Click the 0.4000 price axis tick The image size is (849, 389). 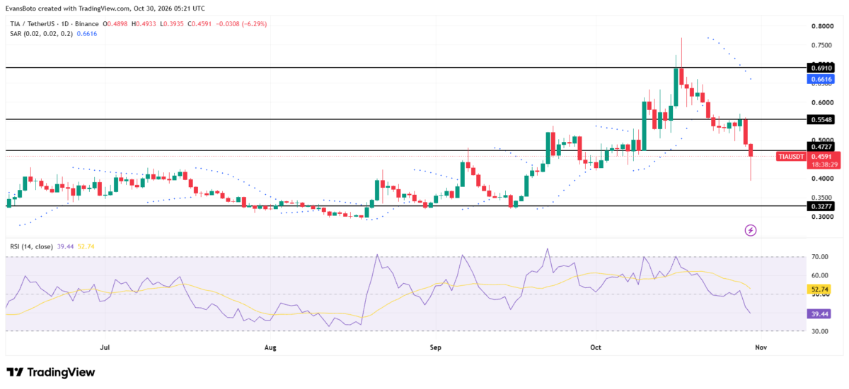(821, 179)
